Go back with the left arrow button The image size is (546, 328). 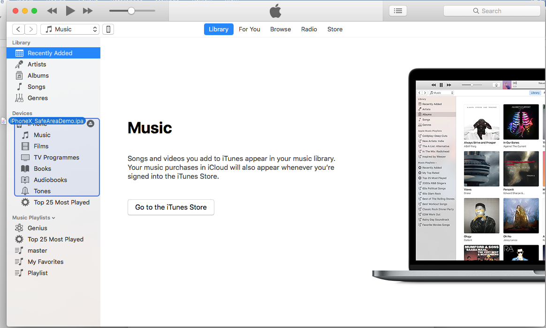(x=18, y=29)
